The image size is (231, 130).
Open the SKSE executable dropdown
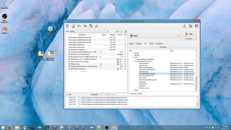click(154, 36)
